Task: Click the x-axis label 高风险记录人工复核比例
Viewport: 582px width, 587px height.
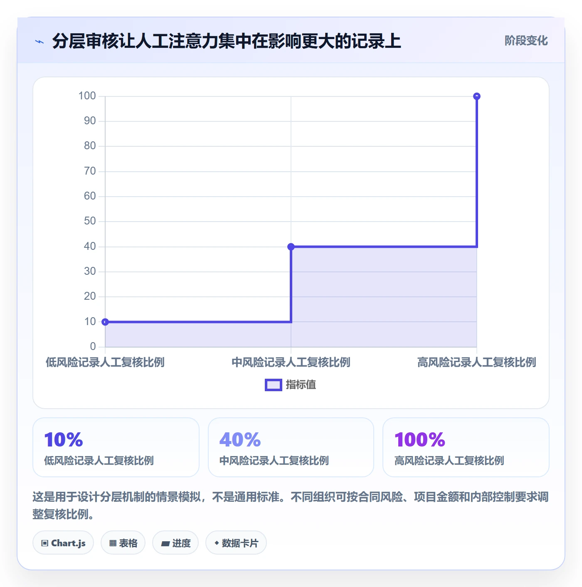Action: coord(477,362)
